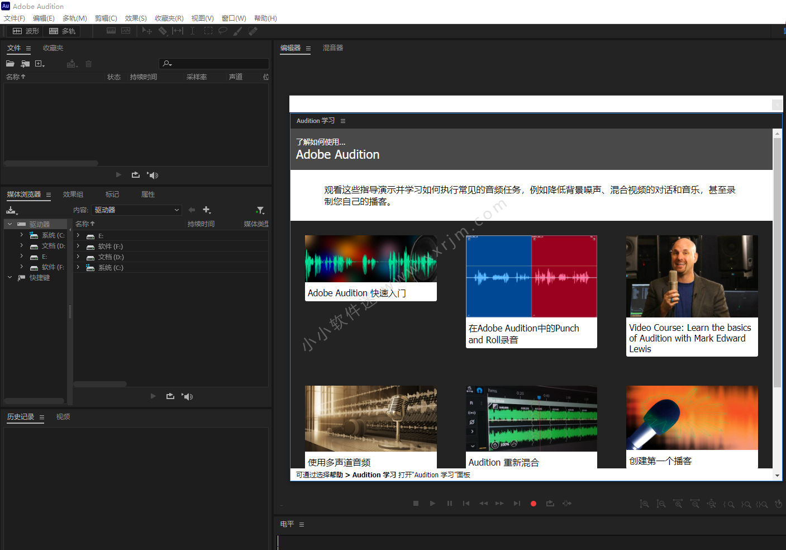Select 系统 (C:) in the file list
This screenshot has width=786, height=550.
[x=111, y=268]
